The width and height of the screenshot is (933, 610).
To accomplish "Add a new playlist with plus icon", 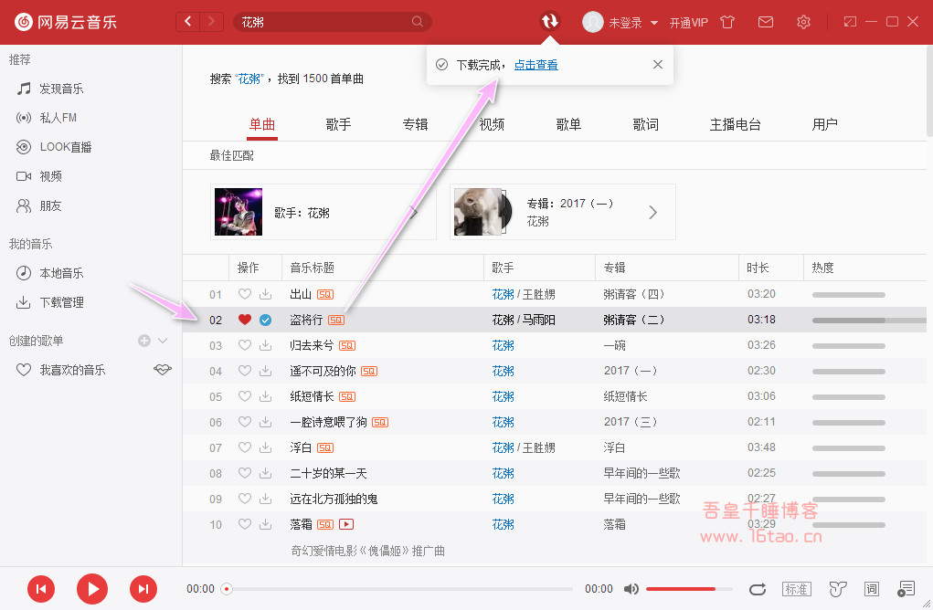I will point(144,341).
